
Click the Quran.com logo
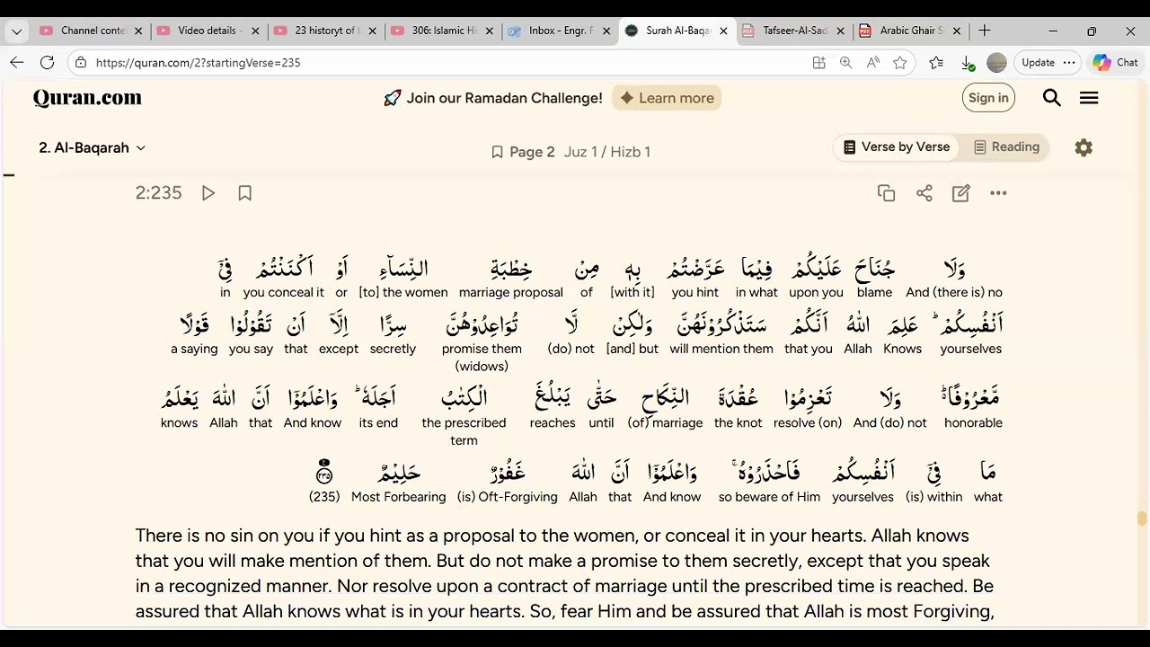click(87, 98)
